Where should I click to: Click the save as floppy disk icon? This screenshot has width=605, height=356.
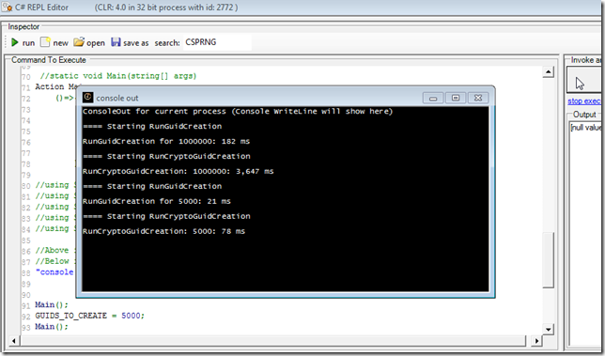pyautogui.click(x=116, y=41)
